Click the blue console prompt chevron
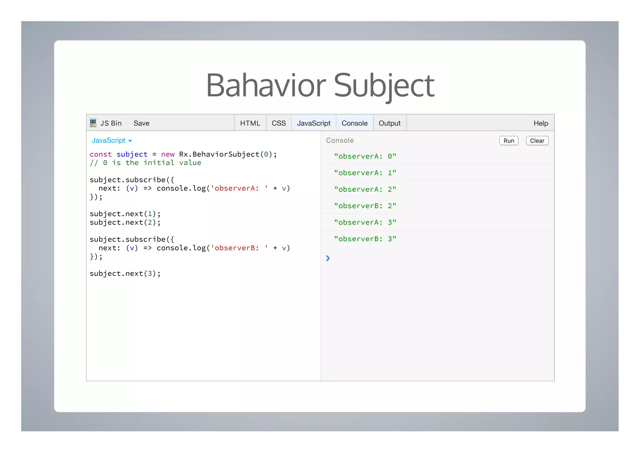The height and width of the screenshot is (452, 639). tap(328, 258)
